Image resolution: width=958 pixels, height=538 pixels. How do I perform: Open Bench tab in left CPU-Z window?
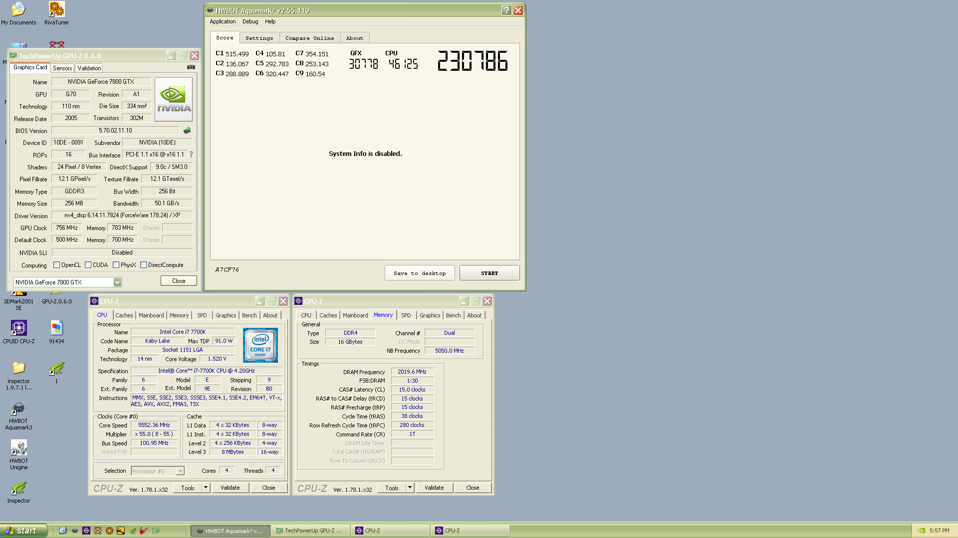[249, 315]
